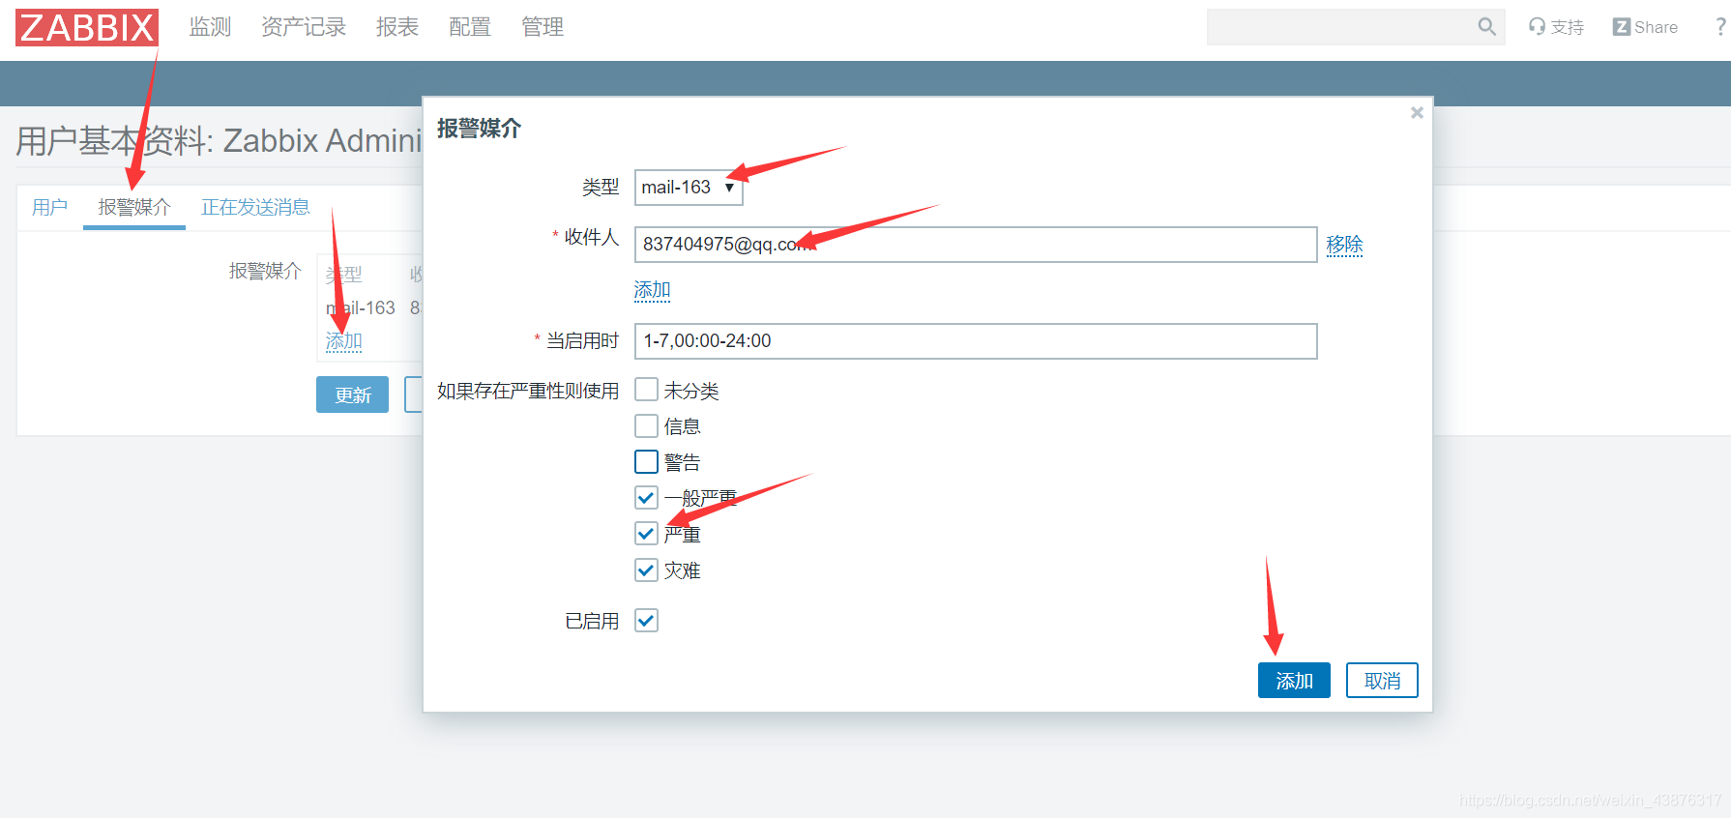Open the 类型 mail-163 dropdown
1731x818 pixels.
pos(689,188)
